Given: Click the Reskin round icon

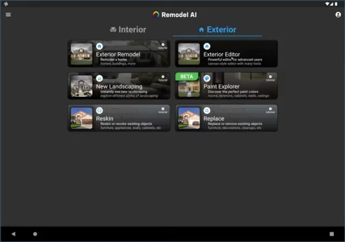Looking at the screenshot, I should coord(99,111).
